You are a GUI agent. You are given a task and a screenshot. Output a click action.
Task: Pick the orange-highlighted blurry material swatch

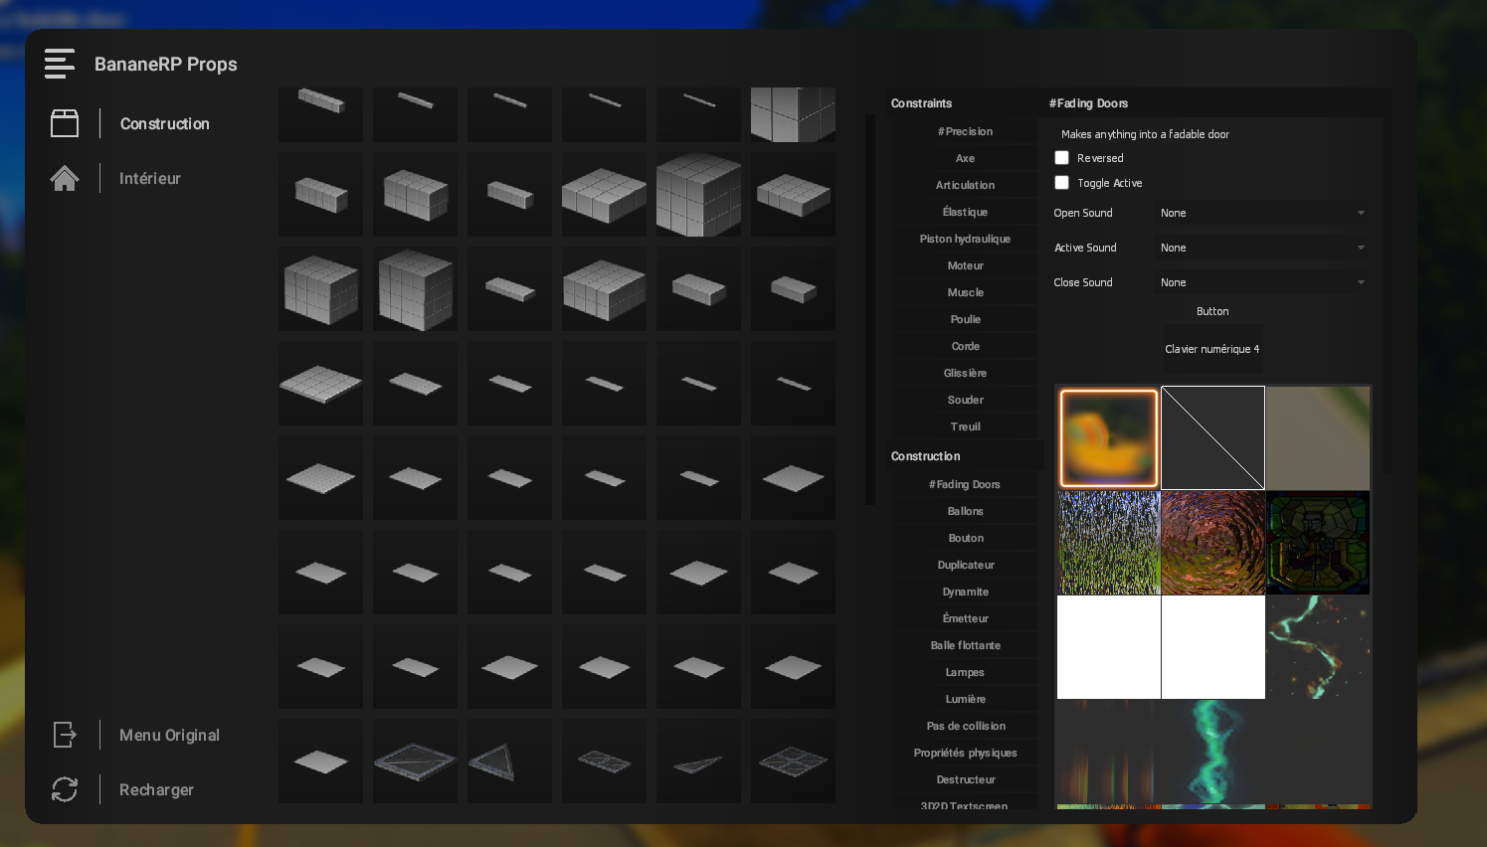click(1108, 437)
